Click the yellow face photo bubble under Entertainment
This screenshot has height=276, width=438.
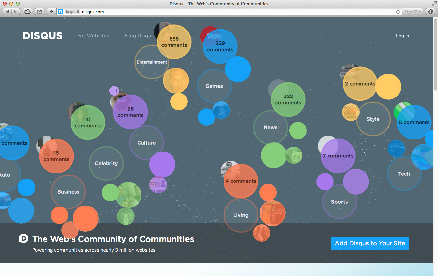tap(176, 80)
